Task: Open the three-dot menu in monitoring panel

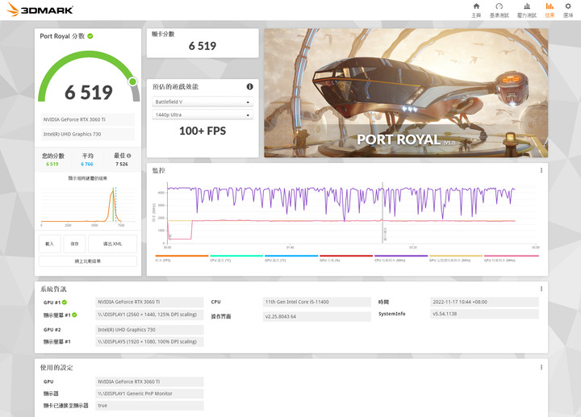Action: [x=541, y=170]
